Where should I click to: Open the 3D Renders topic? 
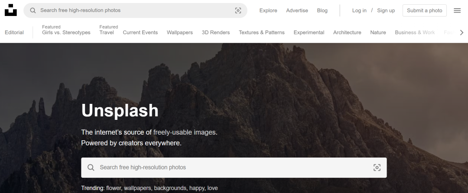coord(216,32)
